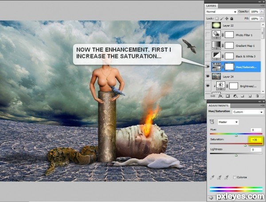Click the Hue value field
Viewport: 266px width, 202px height.
coord(256,130)
